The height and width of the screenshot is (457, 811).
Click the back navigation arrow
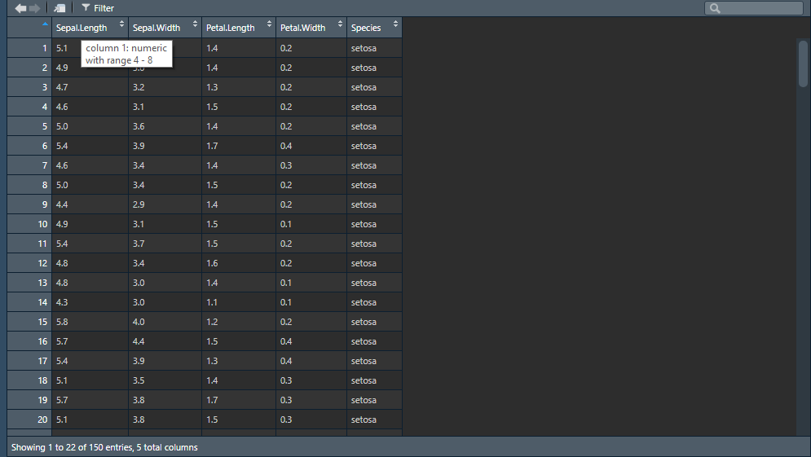20,8
